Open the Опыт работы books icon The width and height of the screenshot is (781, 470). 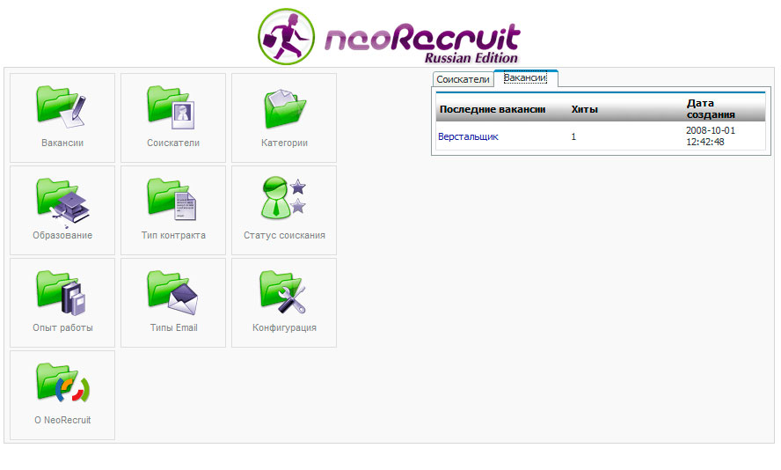point(62,292)
